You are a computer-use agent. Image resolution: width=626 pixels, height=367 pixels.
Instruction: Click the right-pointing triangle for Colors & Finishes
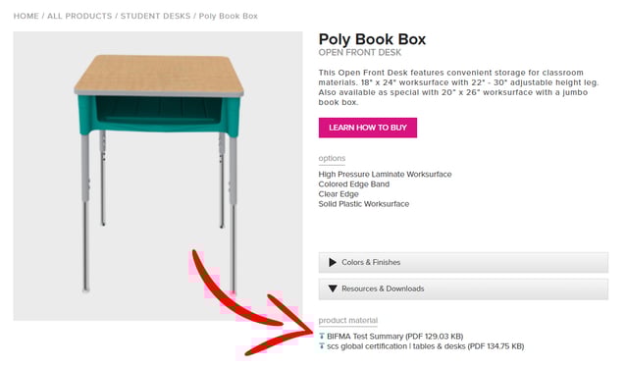333,262
